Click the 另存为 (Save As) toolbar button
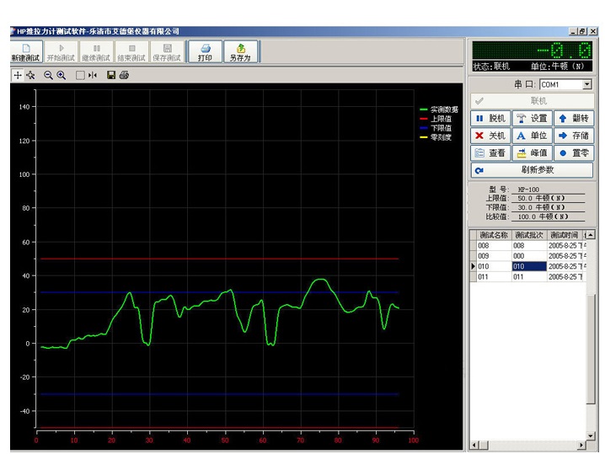Viewport: 605px width, 454px height. (240, 52)
